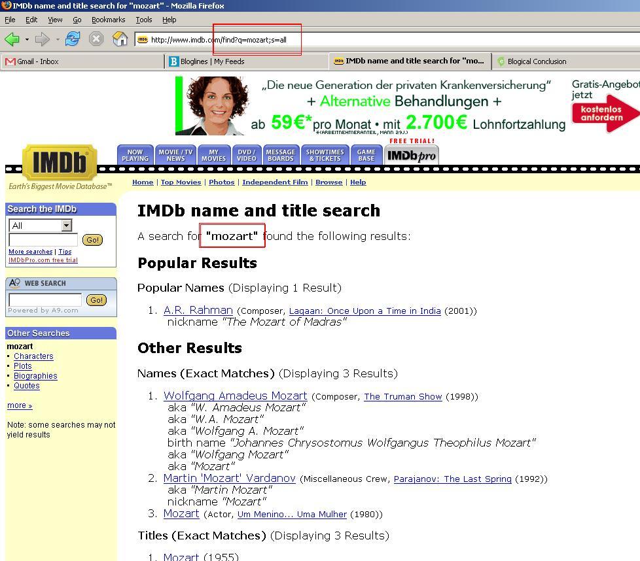640x561 pixels.
Task: Click the IMDb favicon in the address bar
Action: pos(143,40)
